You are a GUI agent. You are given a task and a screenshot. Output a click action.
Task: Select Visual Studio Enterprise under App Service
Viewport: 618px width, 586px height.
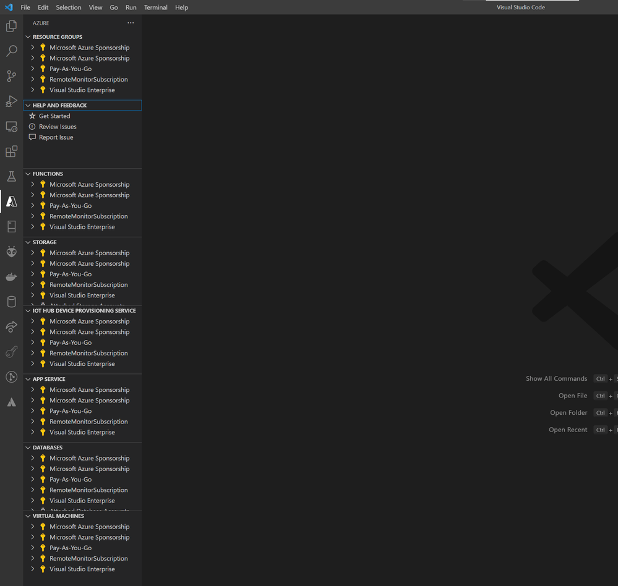[82, 432]
